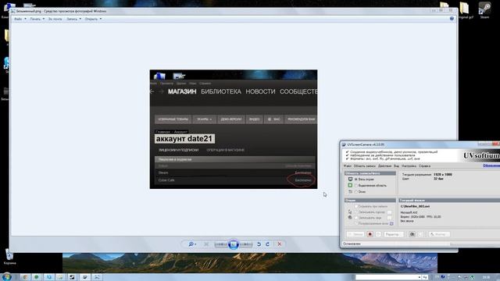Screen dimensions: 500x281
Task: Rotate the photo clockwise
Action: [x=267, y=244]
